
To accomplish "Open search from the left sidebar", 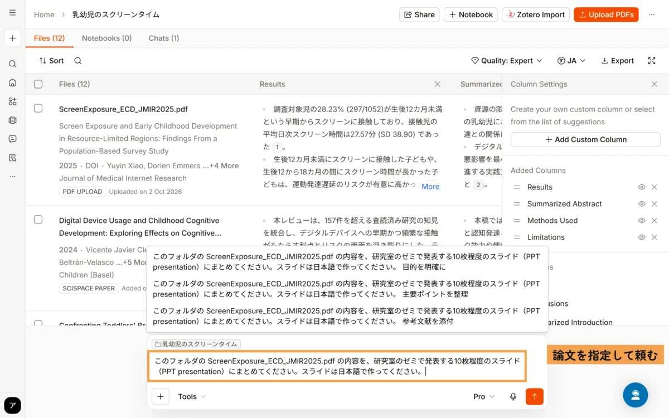I will click(12, 64).
